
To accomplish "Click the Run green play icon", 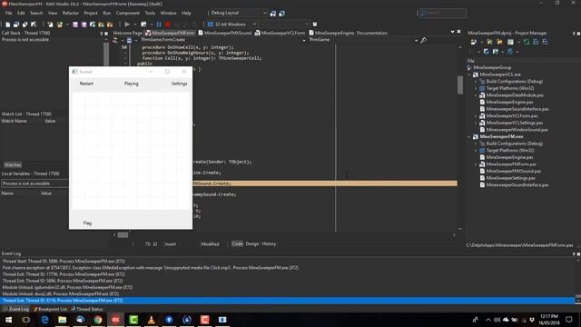I will point(127,25).
